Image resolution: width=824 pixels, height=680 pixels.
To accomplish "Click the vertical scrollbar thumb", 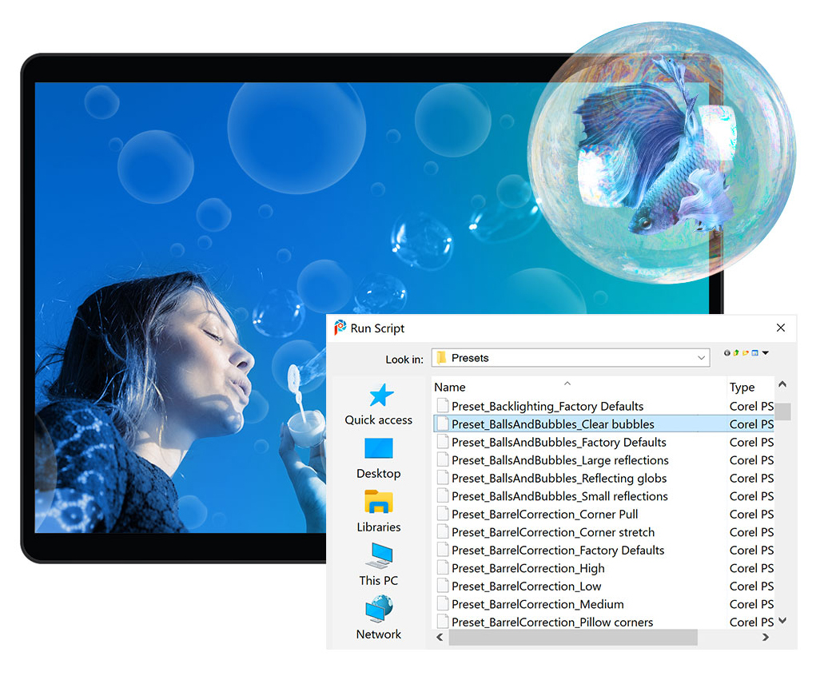I will tap(782, 412).
